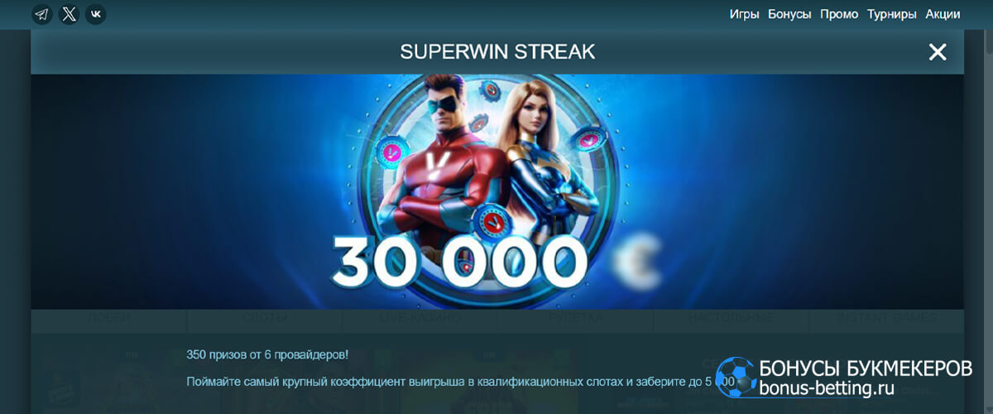Viewport: 993px width, 414px height.
Task: Select the РУЛЕТКА tab
Action: point(576,318)
